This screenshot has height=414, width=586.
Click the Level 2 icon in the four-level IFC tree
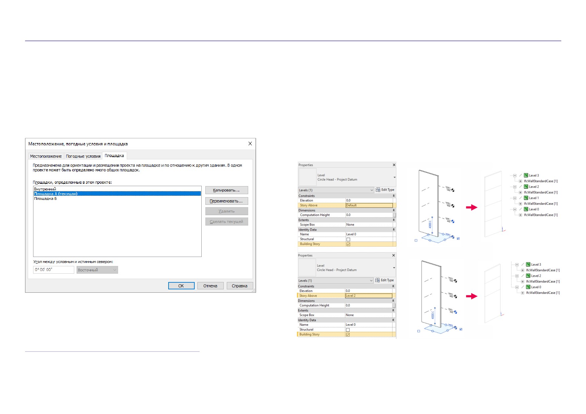click(526, 187)
